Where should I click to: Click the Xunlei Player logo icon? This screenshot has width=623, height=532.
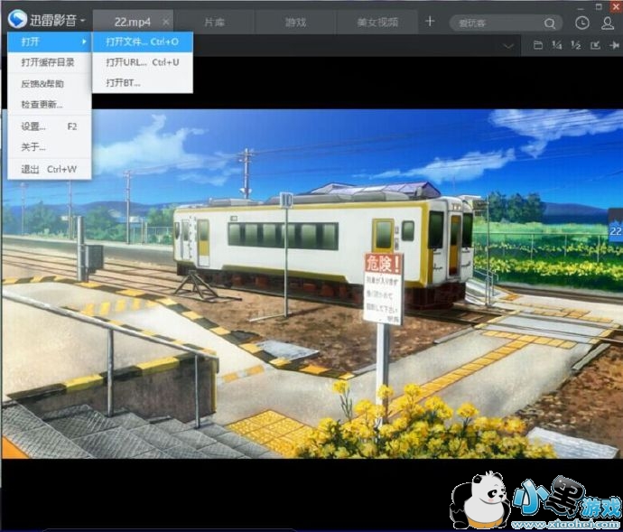click(17, 20)
